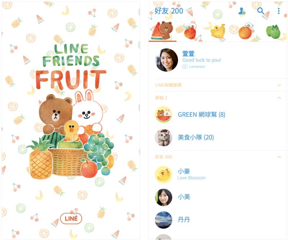Switch to Cony strawberry tab
The height and width of the screenshot is (240, 288).
tap(190, 30)
